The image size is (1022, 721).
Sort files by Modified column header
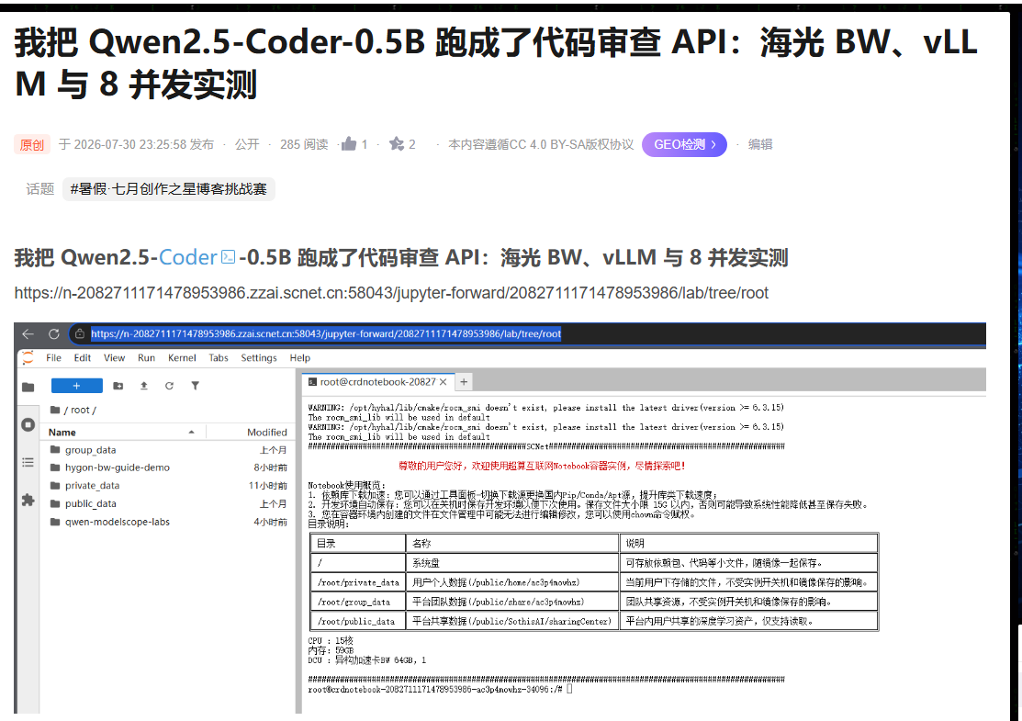(266, 433)
